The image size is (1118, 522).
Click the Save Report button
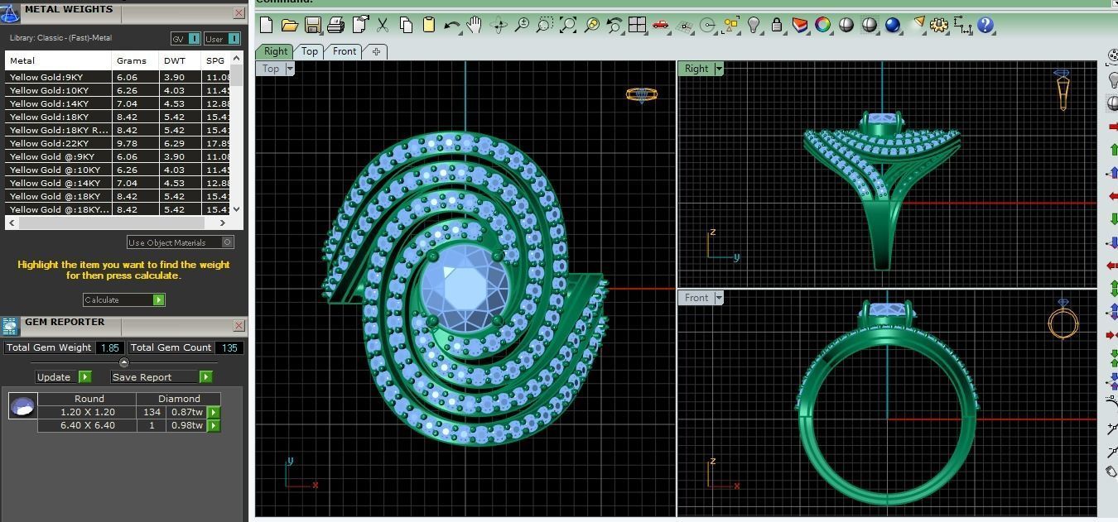pos(161,376)
